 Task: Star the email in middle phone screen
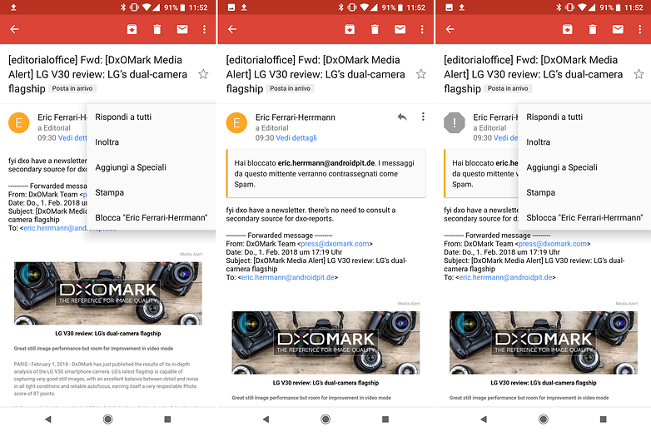tap(421, 74)
